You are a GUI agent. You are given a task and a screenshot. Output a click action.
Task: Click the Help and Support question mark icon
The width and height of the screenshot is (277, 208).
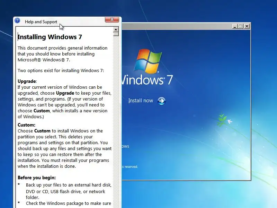pyautogui.click(x=17, y=21)
